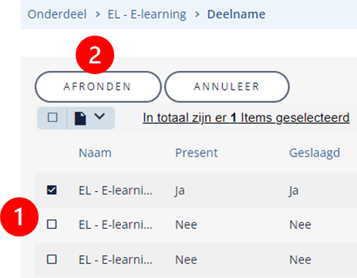Click the breadcrumb arrow before Deelname
Screen dimensions: 357x278
pos(197,14)
